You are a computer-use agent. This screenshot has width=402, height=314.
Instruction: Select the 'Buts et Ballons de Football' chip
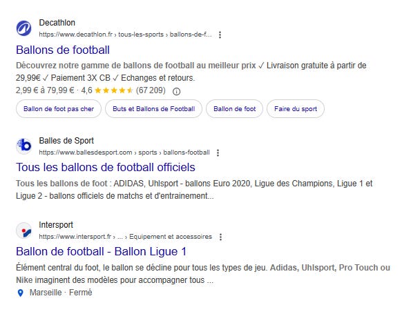pos(153,109)
